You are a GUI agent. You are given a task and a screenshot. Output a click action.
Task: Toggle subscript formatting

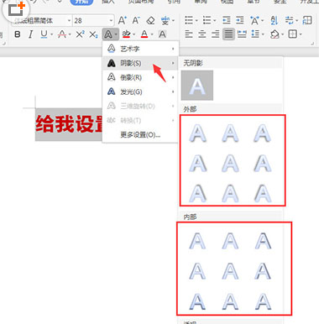tap(93, 34)
